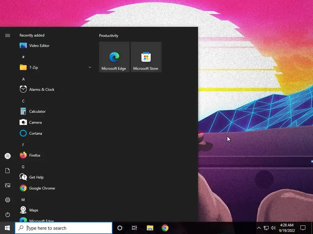313x234 pixels.
Task: Open Pictures from Start sidebar
Action: (x=8, y=185)
